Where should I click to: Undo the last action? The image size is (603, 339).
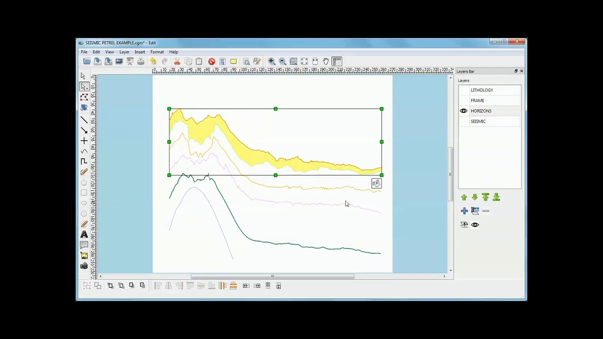tap(153, 61)
